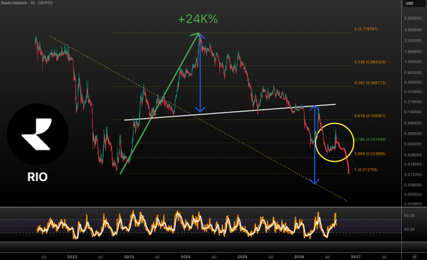427x260 pixels.
Task: Click price axis value 0.450000
Action: [413, 82]
